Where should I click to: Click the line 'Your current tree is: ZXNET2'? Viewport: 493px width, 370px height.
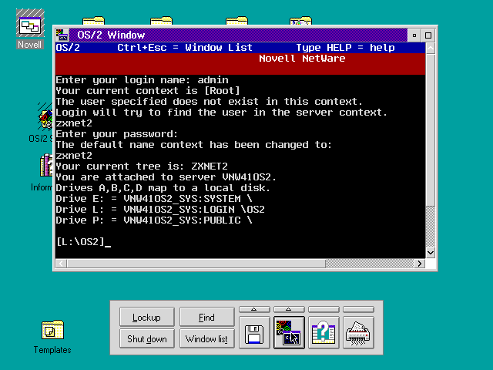tap(142, 166)
